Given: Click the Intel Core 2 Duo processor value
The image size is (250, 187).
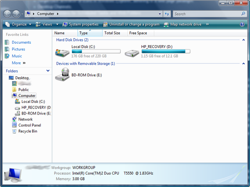Looking at the screenshot, I should [x=112, y=173].
